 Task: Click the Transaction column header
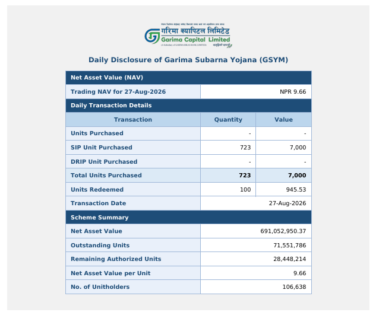coord(133,120)
